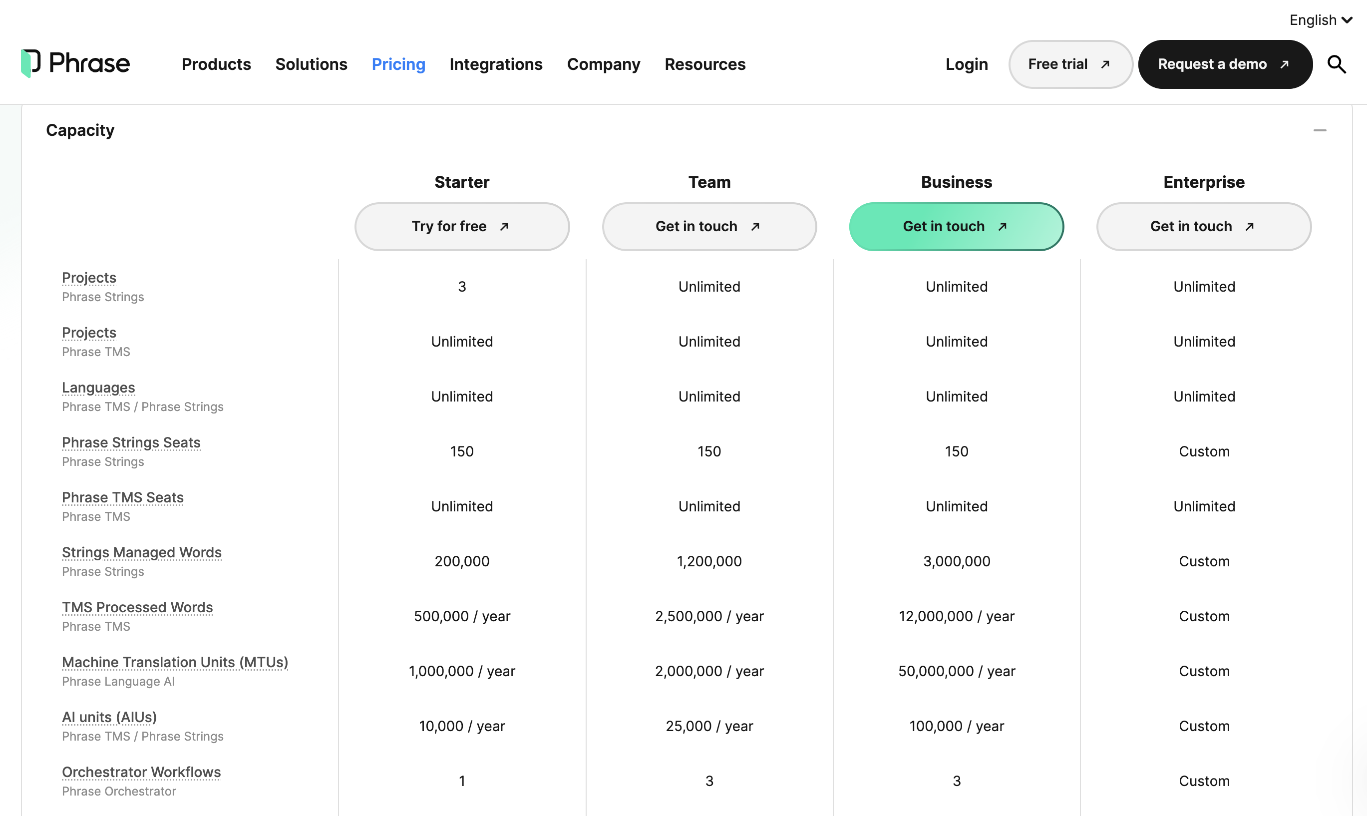
Task: Open the Products menu
Action: pyautogui.click(x=216, y=64)
